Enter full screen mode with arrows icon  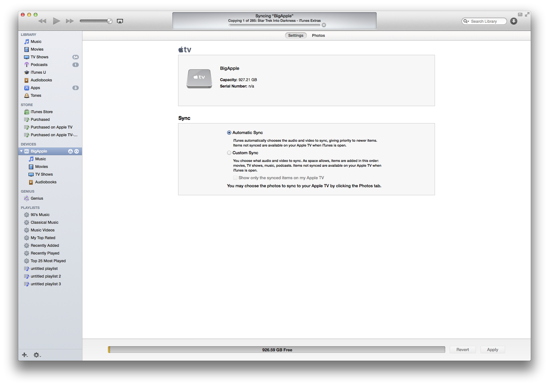point(527,14)
